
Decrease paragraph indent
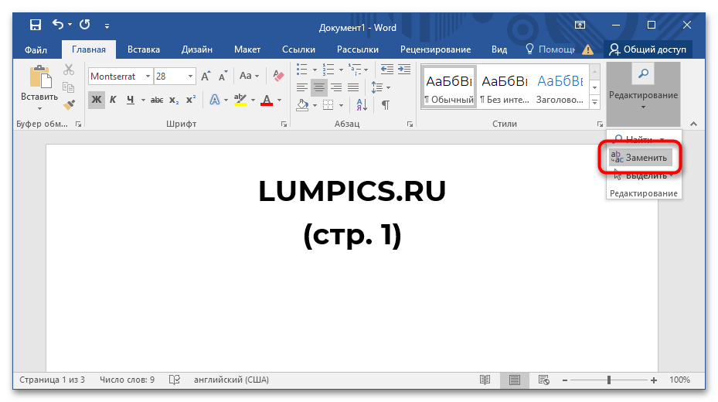(x=387, y=70)
